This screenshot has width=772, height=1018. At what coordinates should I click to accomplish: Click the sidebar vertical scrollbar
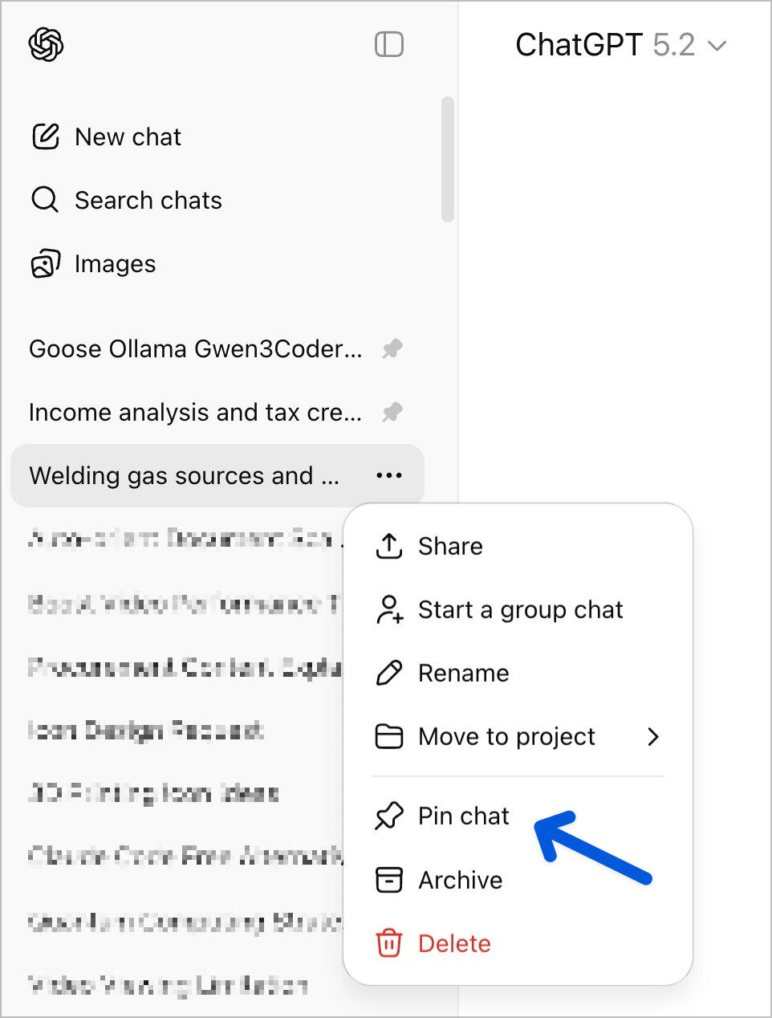click(448, 159)
